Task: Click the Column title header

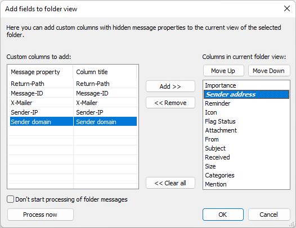Action: pos(105,72)
